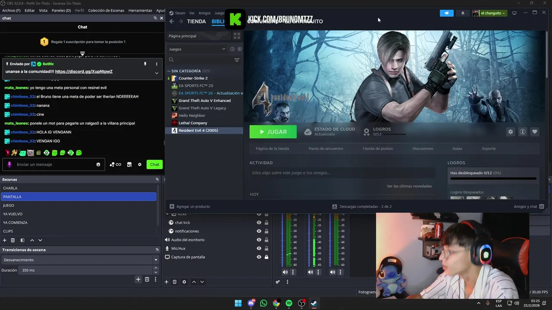Open scene filters icon in Escenas toolbar
This screenshot has height=310, width=552.
[22, 240]
